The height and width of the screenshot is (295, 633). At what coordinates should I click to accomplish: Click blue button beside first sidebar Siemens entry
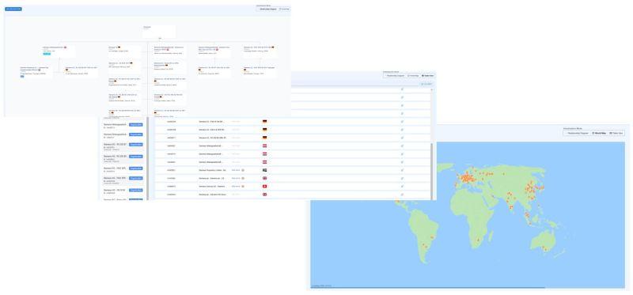(x=135, y=125)
